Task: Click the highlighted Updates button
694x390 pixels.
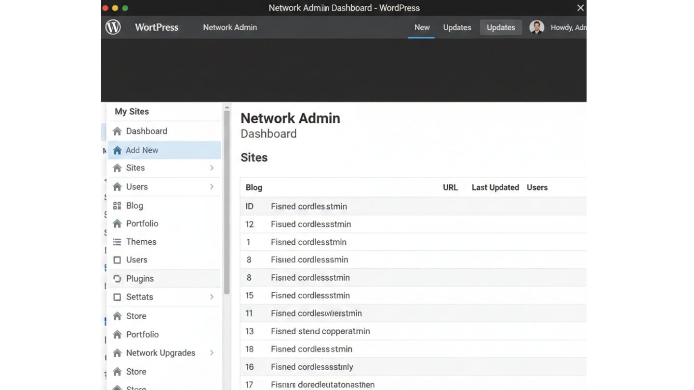Action: tap(501, 27)
